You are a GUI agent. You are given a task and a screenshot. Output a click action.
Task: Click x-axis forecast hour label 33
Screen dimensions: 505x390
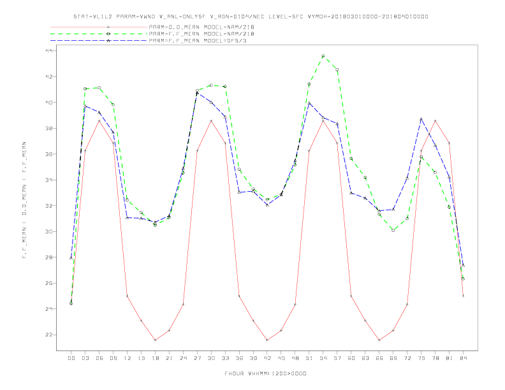coord(225,358)
